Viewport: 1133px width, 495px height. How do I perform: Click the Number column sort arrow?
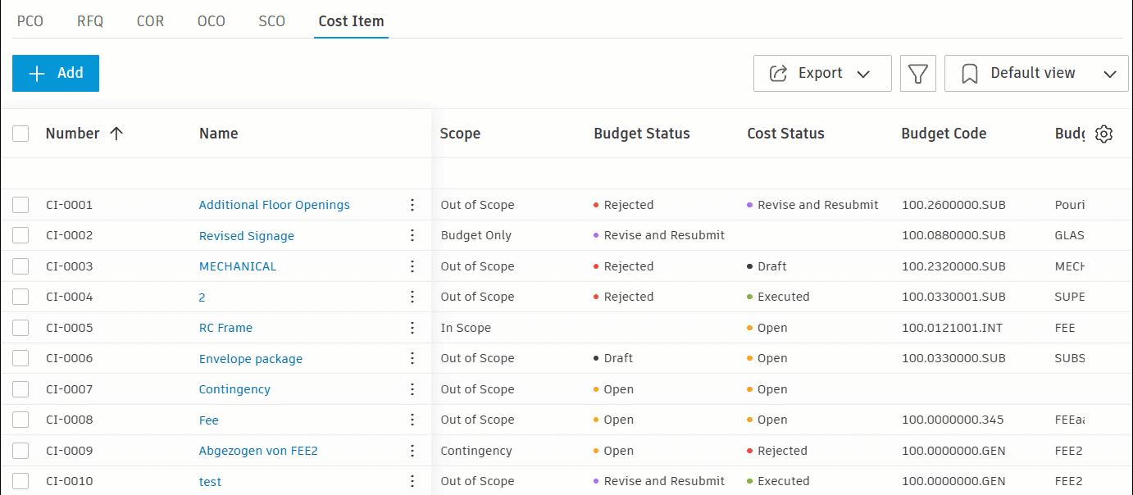coord(116,134)
